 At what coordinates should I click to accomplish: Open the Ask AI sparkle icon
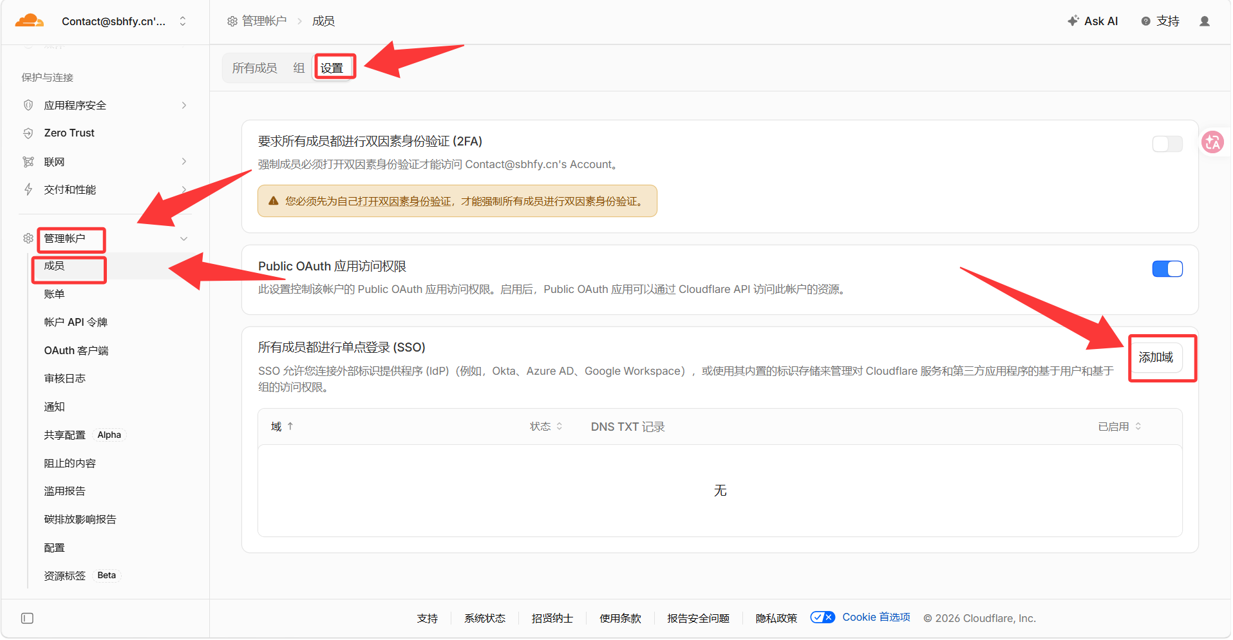point(1073,21)
